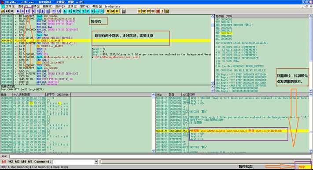Click the I plugin toolbar icon
This screenshot has width=313, height=170.
[162, 11]
